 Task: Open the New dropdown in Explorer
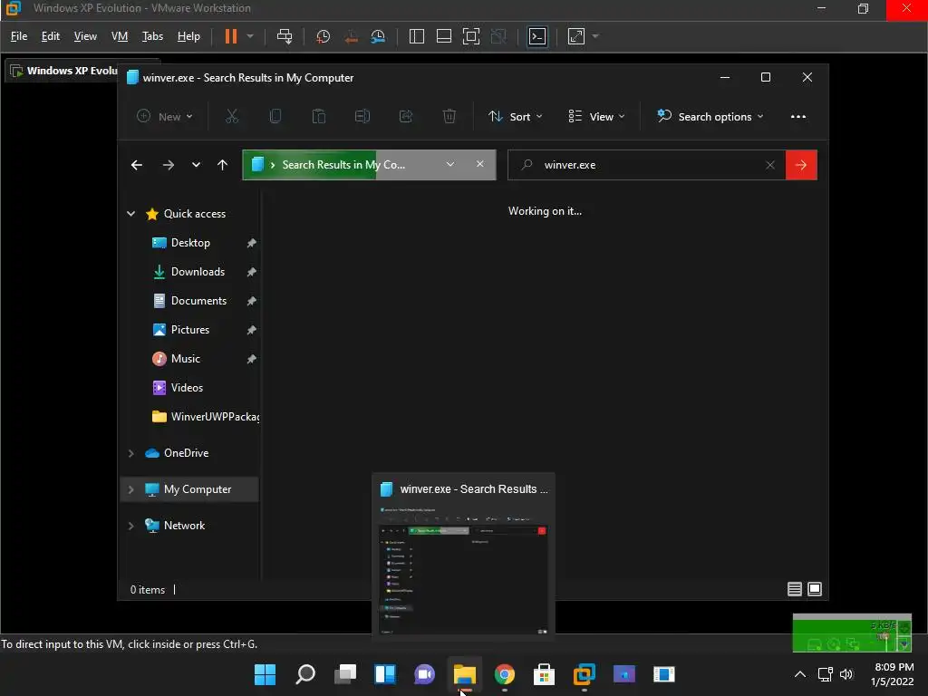[x=165, y=117]
